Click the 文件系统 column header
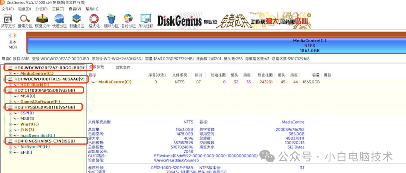Image resolution: width=406 pixels, height=173 pixels. click(x=180, y=75)
